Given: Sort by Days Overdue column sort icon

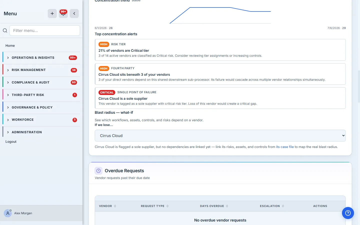Looking at the screenshot, I should point(227,206).
